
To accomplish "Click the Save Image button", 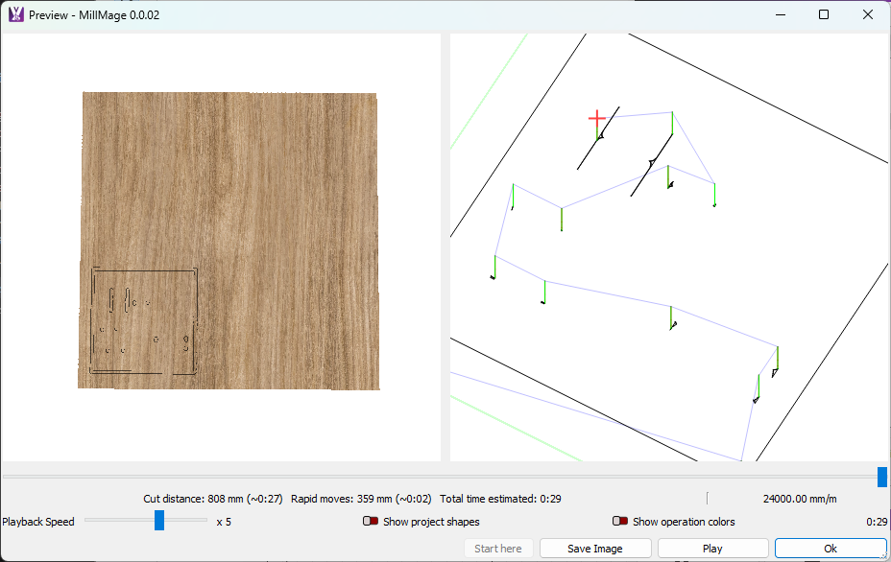I will (595, 549).
